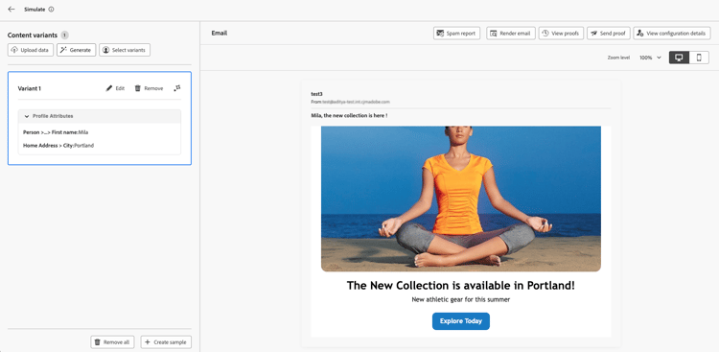Click the email title 'test3'

click(317, 94)
